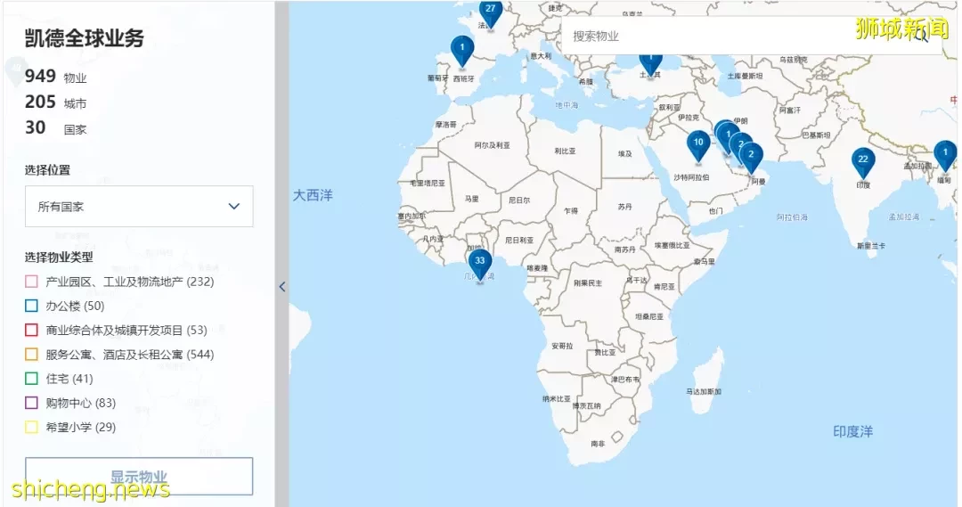Image resolution: width=962 pixels, height=507 pixels.
Task: Check 产业园区、工业及物流地产 (232) checkbox
Action: (31, 282)
